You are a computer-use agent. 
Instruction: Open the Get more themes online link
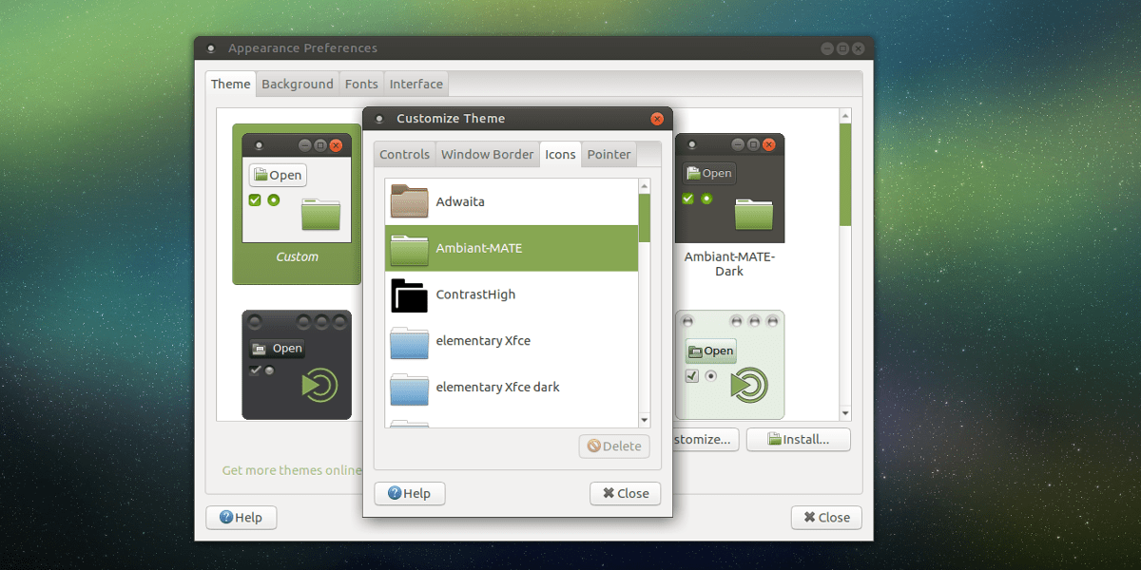point(291,469)
